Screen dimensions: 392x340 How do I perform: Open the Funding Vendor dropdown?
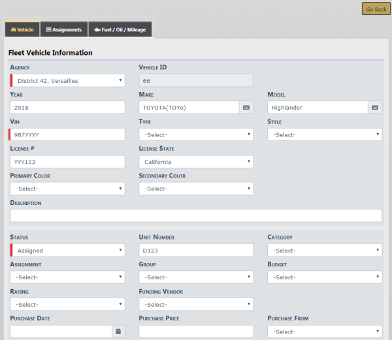click(x=196, y=304)
